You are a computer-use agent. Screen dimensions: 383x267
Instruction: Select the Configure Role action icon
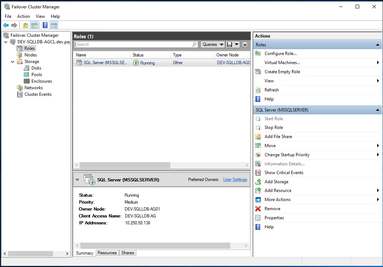pos(258,54)
